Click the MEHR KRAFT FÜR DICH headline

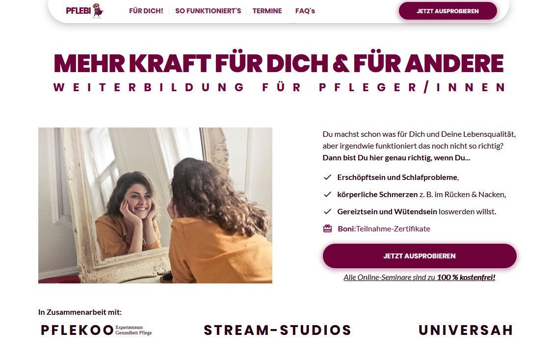point(279,63)
